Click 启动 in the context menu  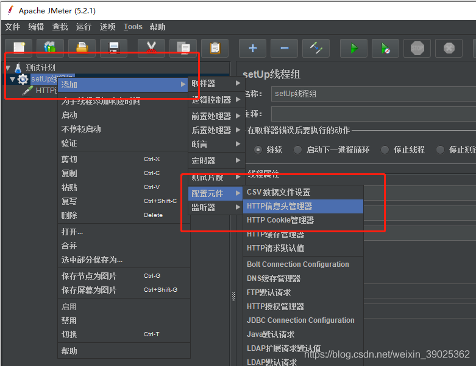point(123,115)
